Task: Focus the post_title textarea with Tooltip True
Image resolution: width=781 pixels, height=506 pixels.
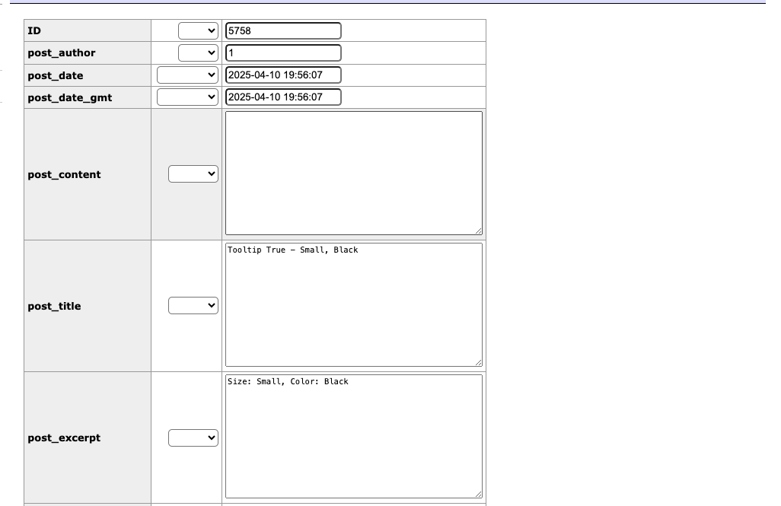Action: click(x=353, y=305)
